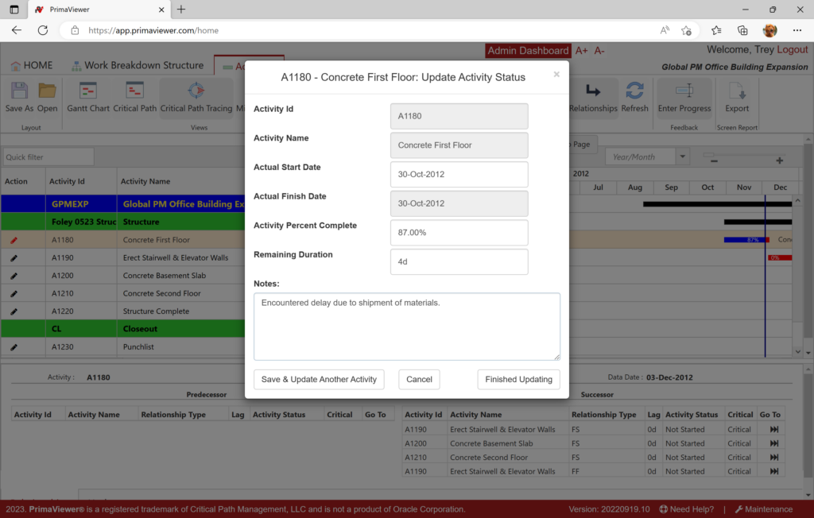Click the Refresh icon
Viewport: 814px width, 518px height.
pyautogui.click(x=634, y=91)
